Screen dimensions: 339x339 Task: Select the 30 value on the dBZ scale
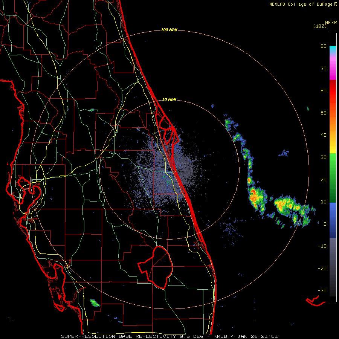pyautogui.click(x=324, y=157)
